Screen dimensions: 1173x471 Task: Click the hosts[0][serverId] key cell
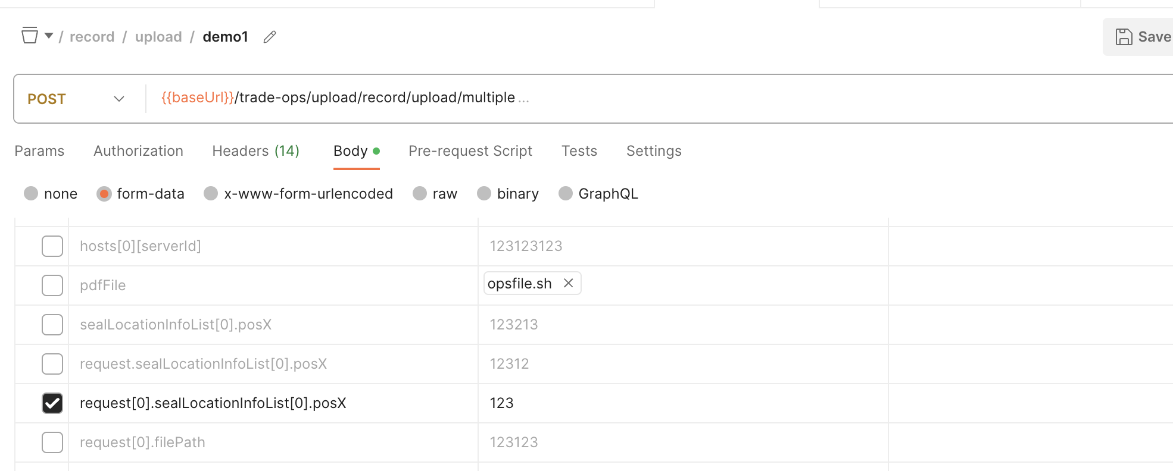coord(273,246)
